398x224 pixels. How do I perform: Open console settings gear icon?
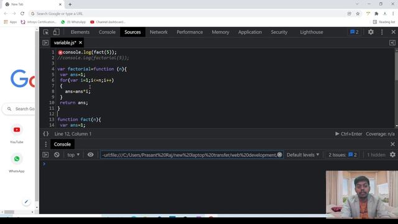tap(392, 155)
